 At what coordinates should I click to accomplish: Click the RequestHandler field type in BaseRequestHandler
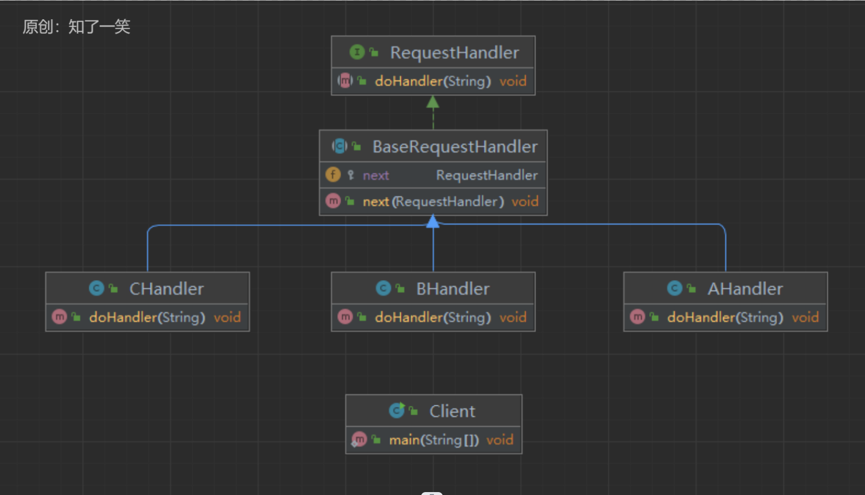coord(487,175)
